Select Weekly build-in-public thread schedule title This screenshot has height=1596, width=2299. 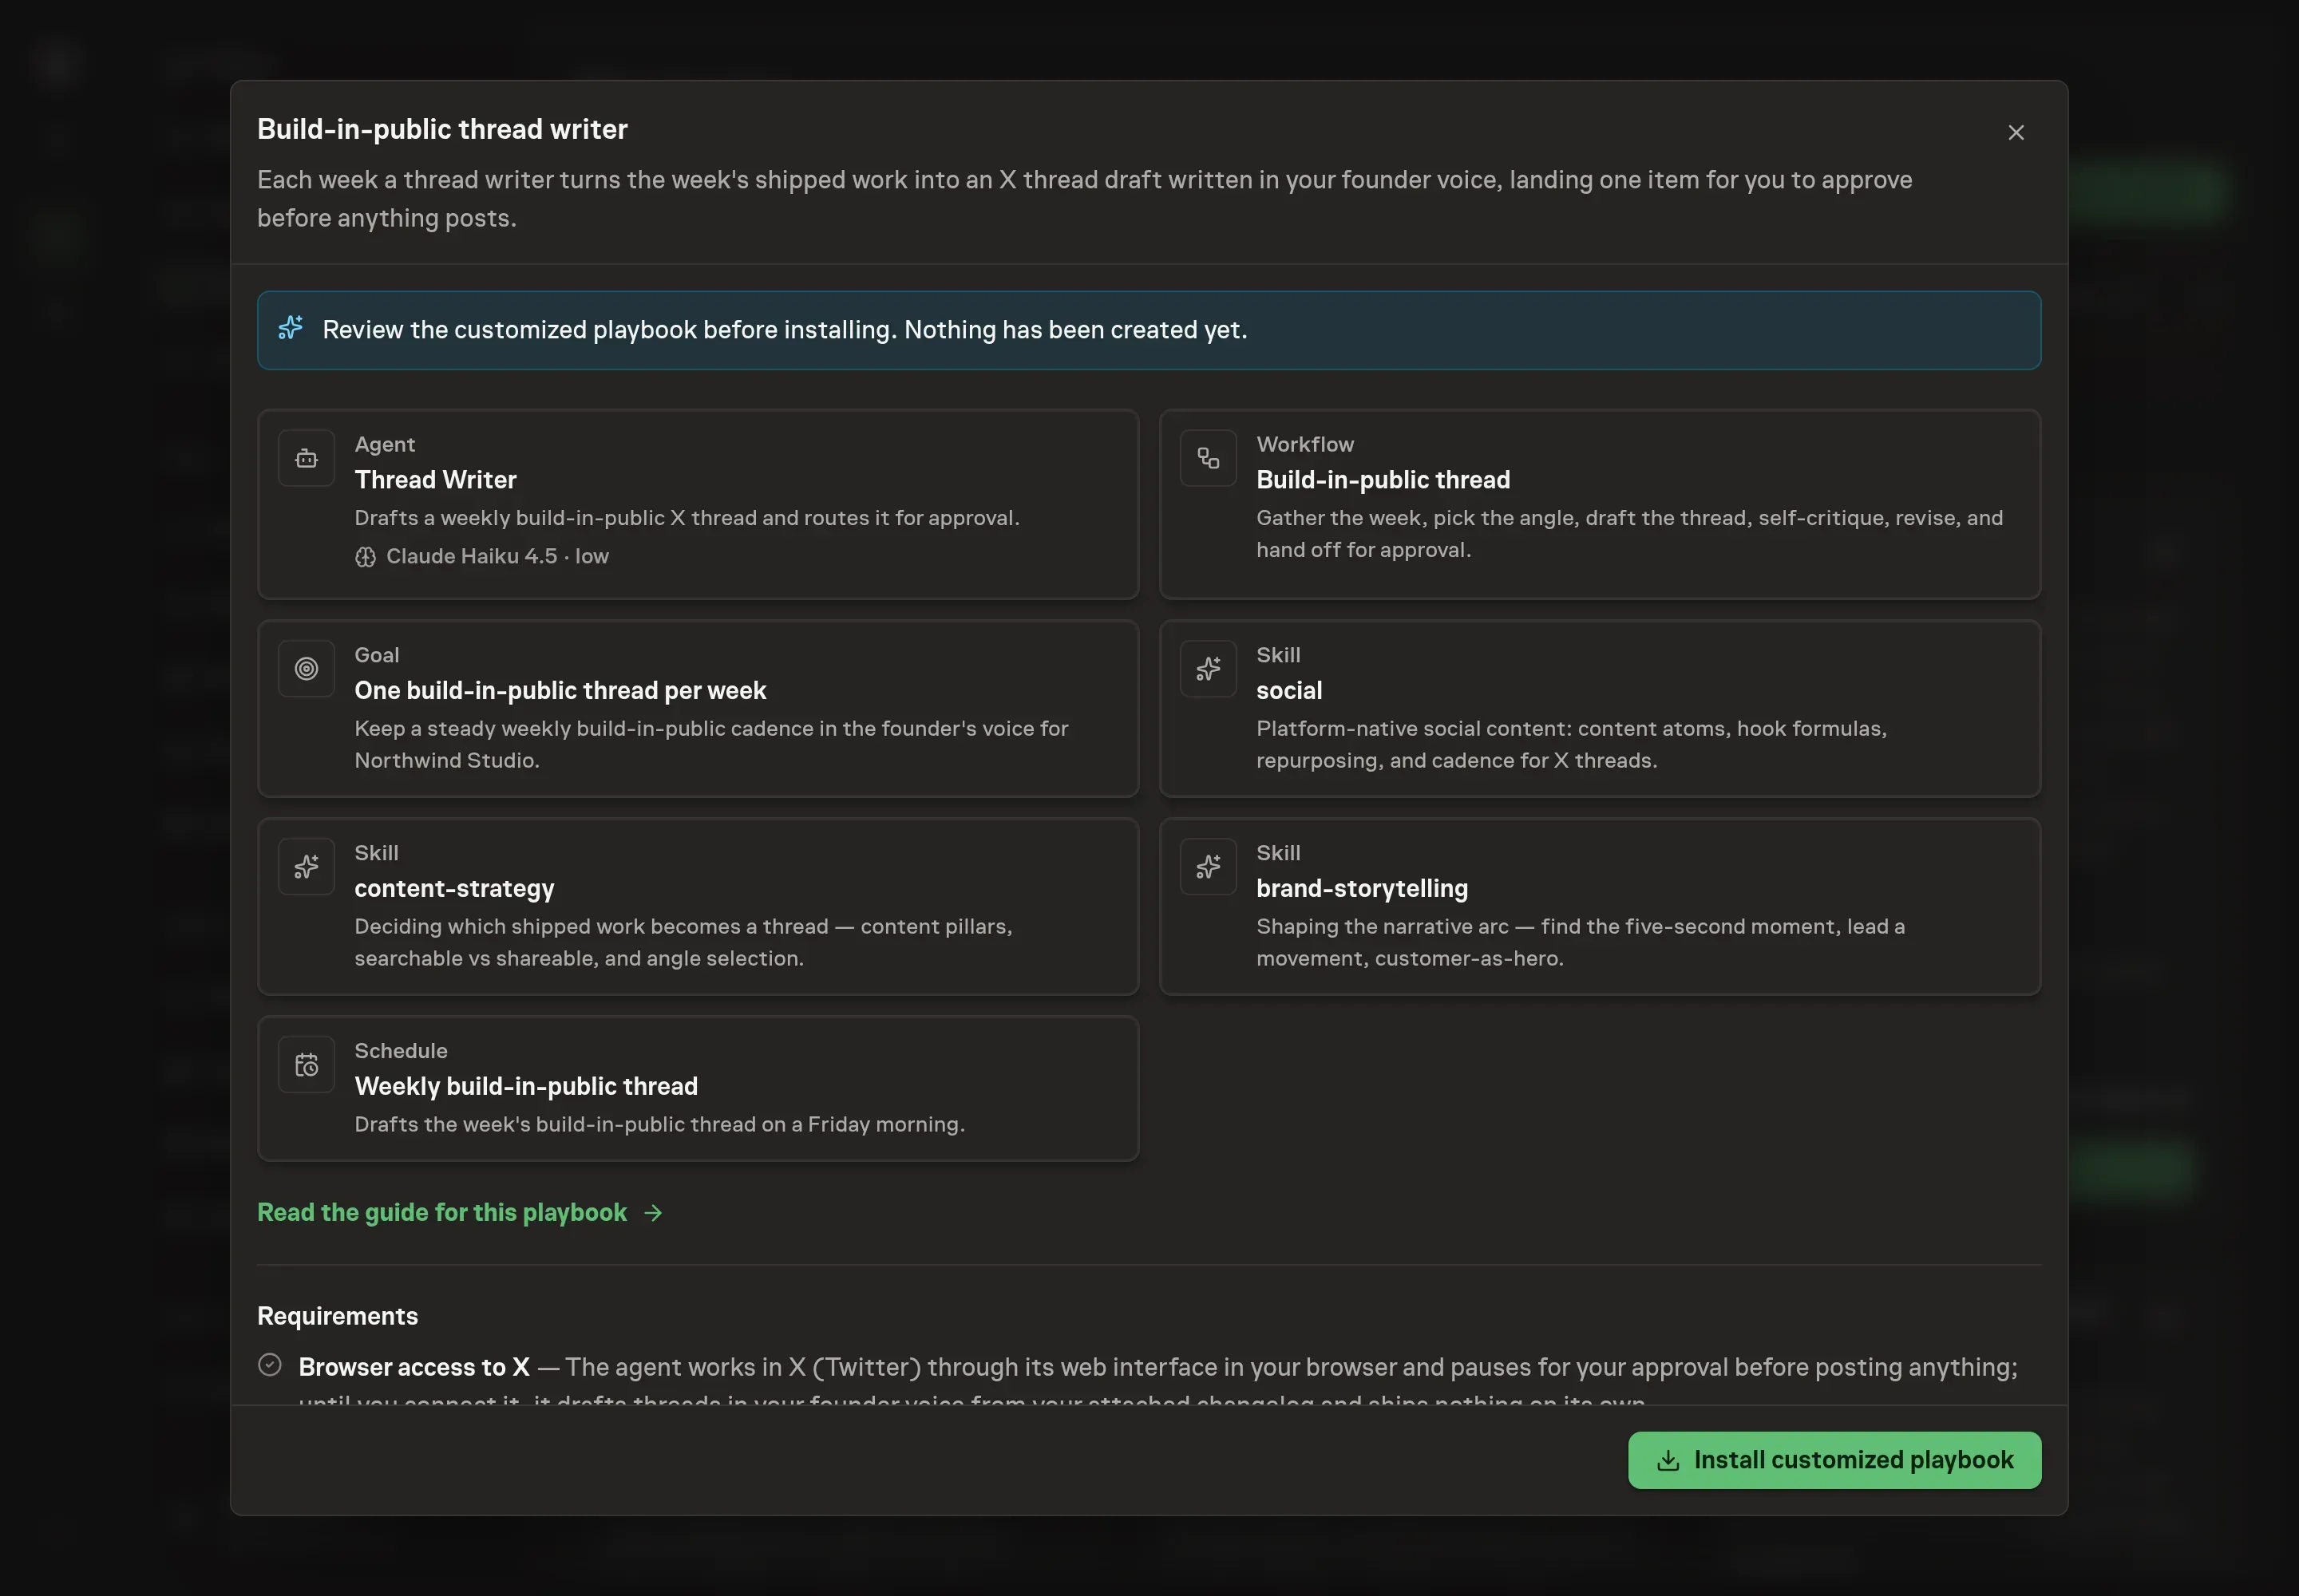(526, 1087)
